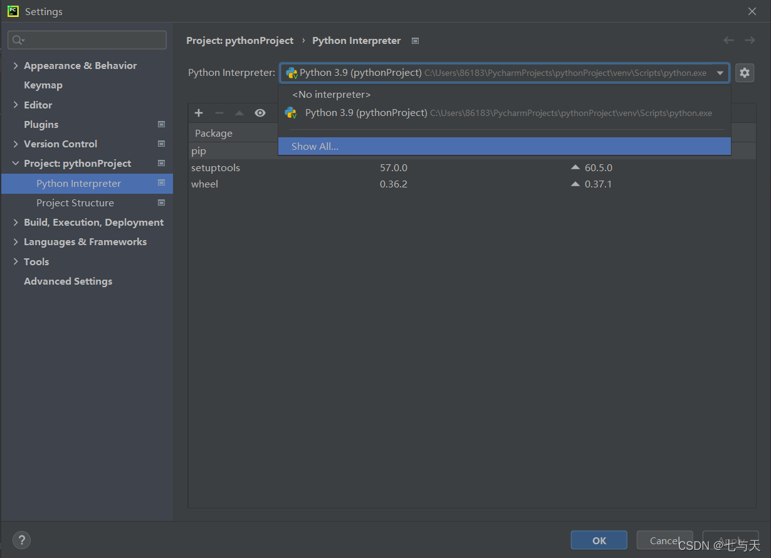Viewport: 771px width, 558px height.
Task: Collapse Project: pythonProject section
Action: [16, 163]
